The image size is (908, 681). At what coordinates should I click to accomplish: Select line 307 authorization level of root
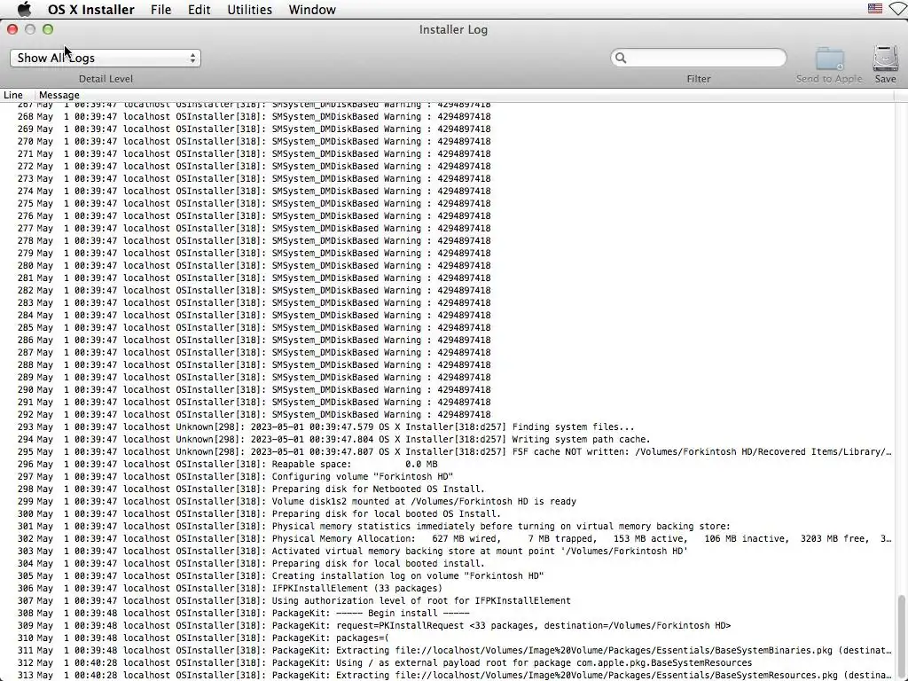pyautogui.click(x=447, y=601)
